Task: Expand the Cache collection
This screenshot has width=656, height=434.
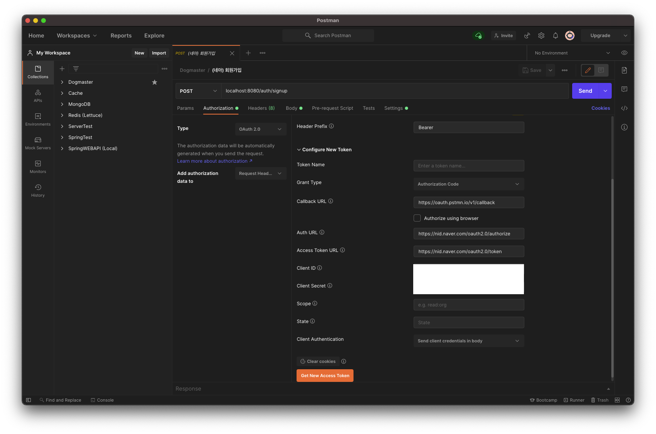Action: [62, 93]
